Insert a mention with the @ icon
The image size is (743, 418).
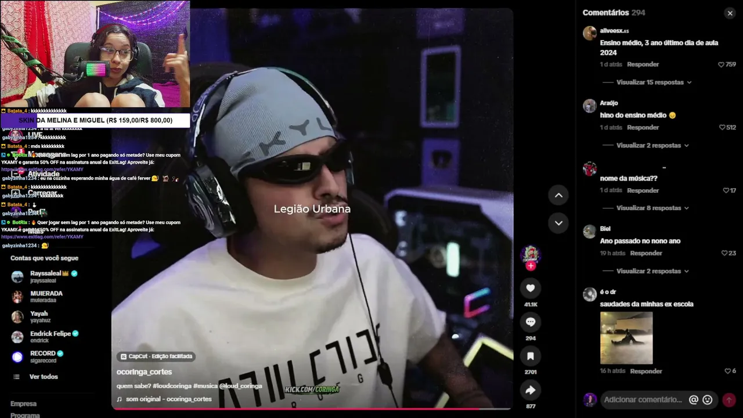pos(693,399)
